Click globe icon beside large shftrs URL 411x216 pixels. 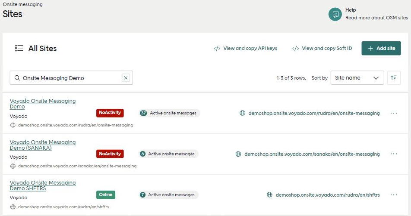coord(269,195)
